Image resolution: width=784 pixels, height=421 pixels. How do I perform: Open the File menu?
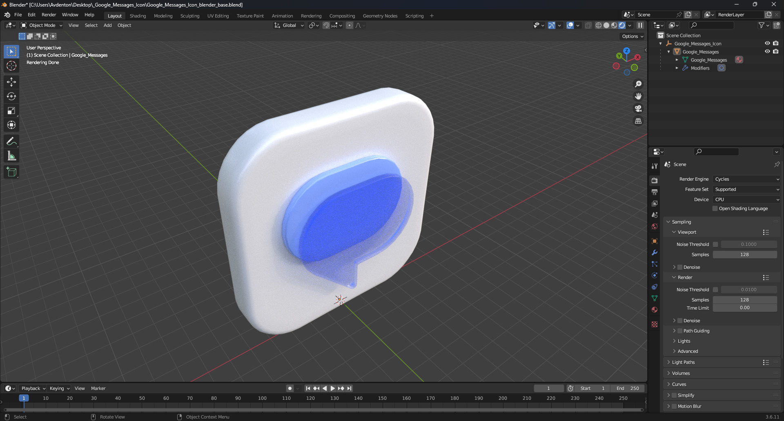(x=18, y=15)
